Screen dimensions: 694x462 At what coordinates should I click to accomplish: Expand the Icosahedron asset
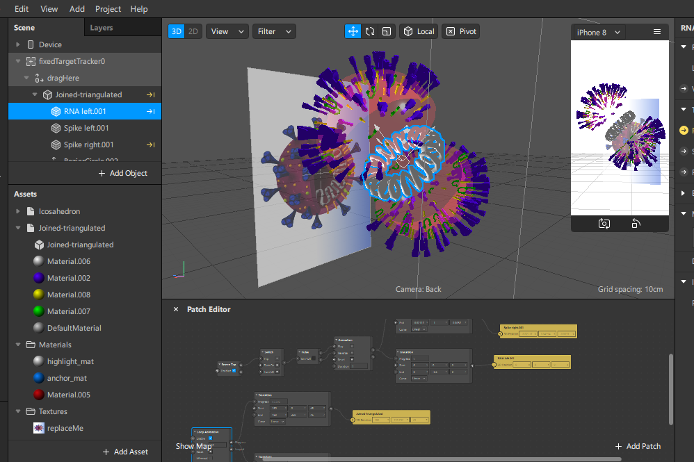pos(17,211)
